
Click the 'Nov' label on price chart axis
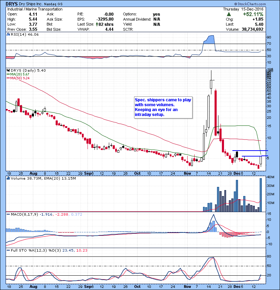[187, 173]
